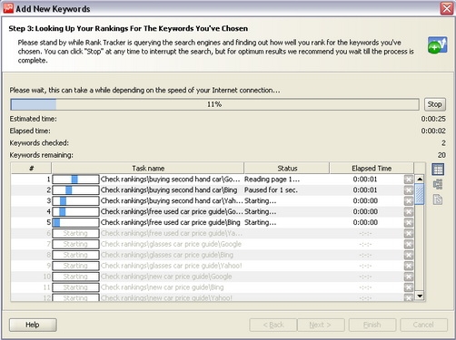This screenshot has height=340, width=456.
Task: Click the Keywords checked value 2
Action: [x=443, y=143]
